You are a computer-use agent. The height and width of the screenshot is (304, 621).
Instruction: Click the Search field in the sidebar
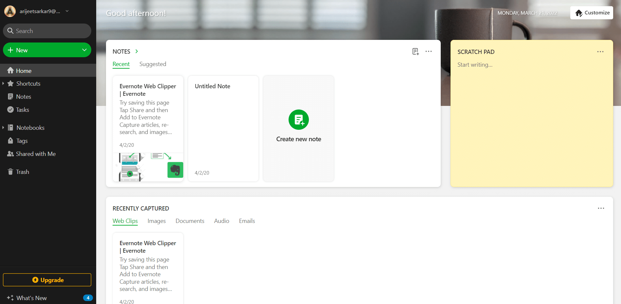47,31
